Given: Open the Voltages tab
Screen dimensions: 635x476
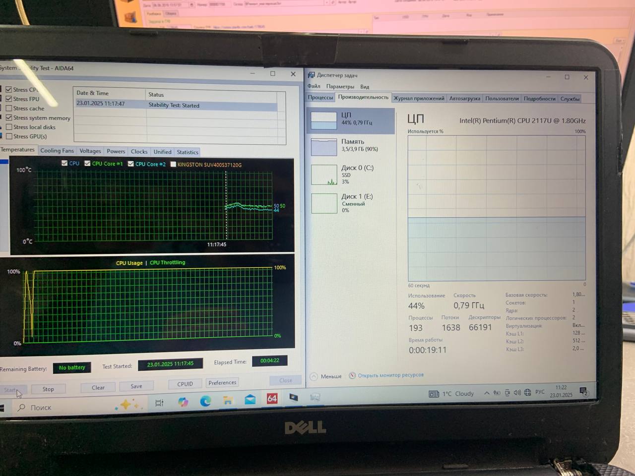Looking at the screenshot, I should click(x=90, y=151).
